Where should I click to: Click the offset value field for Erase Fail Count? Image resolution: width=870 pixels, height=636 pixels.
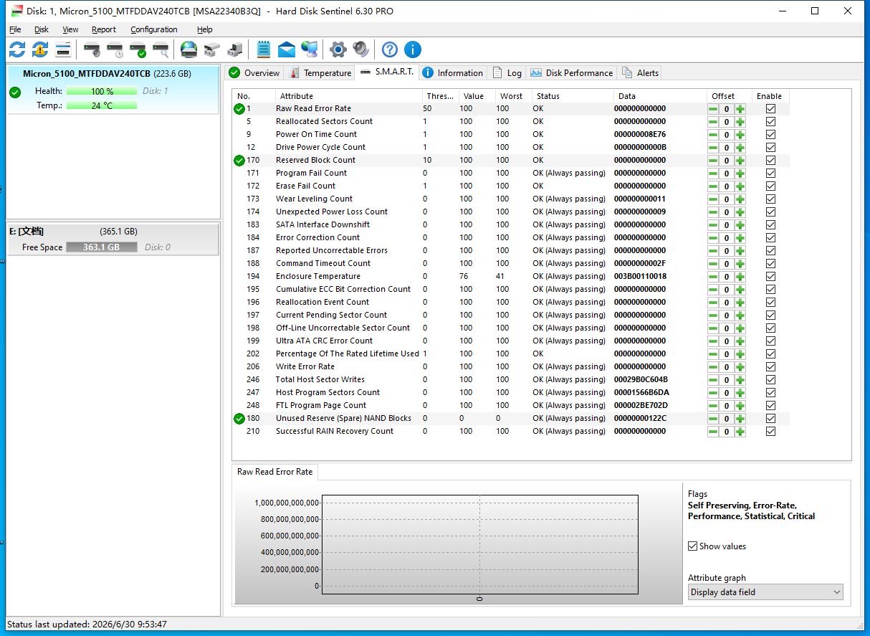tap(727, 186)
